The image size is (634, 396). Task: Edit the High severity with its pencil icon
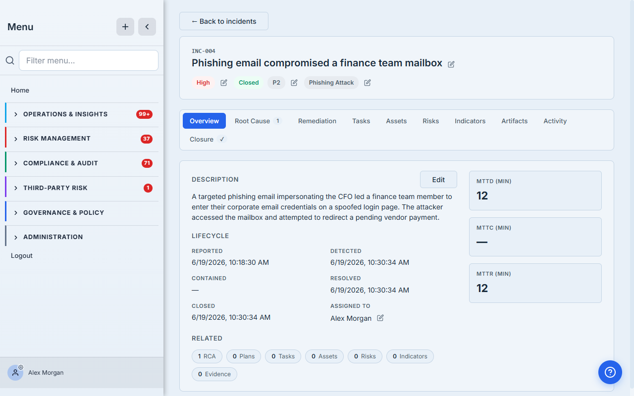point(224,83)
